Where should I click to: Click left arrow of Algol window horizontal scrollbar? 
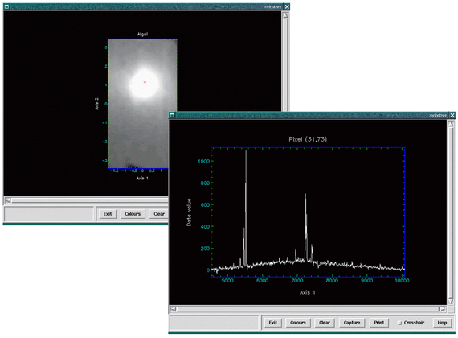tap(8, 200)
